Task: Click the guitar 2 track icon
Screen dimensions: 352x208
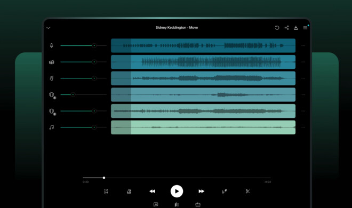Action: (52, 111)
